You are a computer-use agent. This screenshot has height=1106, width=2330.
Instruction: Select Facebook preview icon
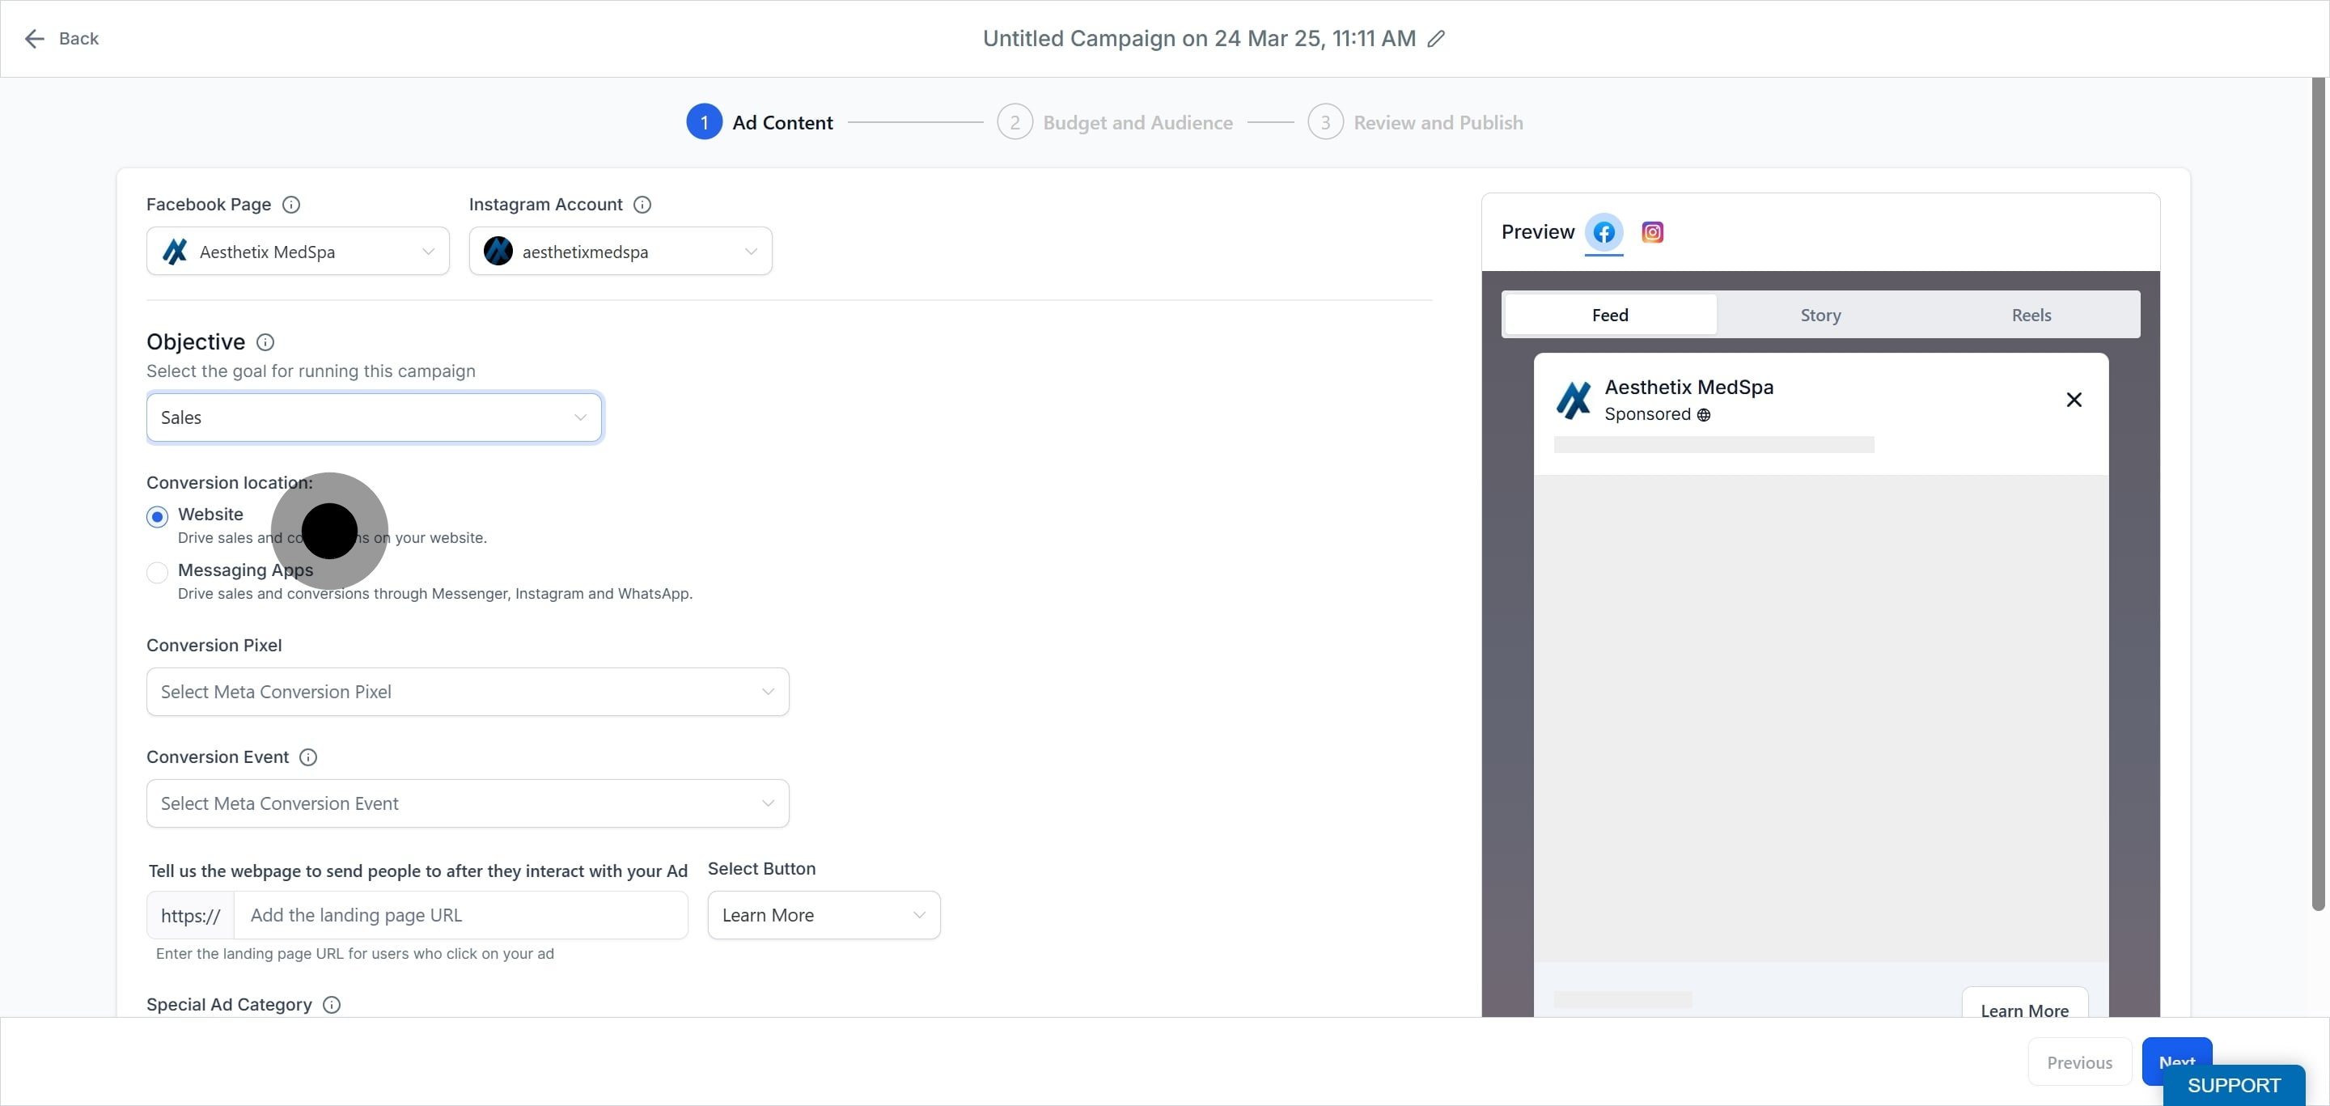[1603, 232]
